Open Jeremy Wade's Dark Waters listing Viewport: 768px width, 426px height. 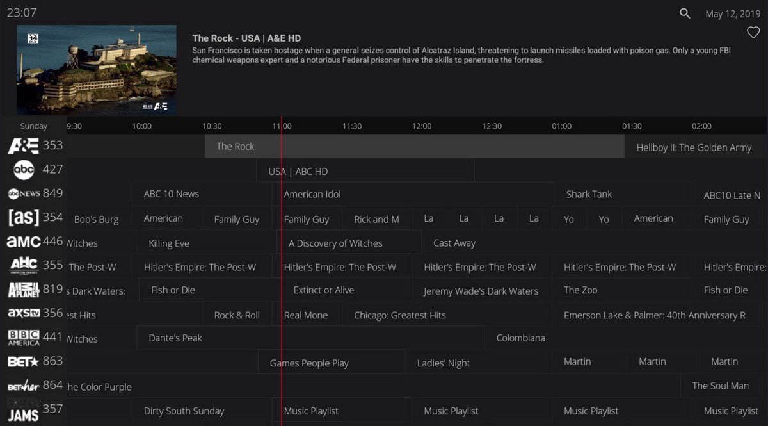(482, 291)
